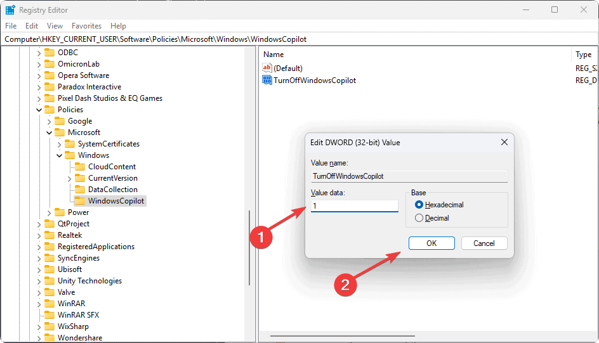Click the Value name field
This screenshot has width=599, height=343.
409,176
